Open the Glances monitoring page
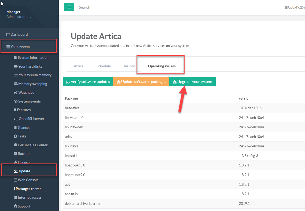Viewport: 305px width, 211px height. [24, 128]
